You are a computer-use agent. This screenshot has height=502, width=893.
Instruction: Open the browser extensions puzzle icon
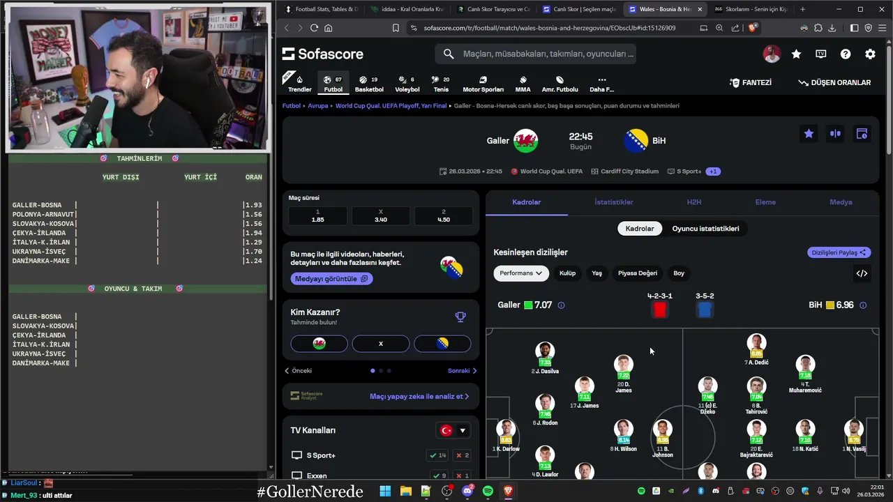pyautogui.click(x=818, y=28)
